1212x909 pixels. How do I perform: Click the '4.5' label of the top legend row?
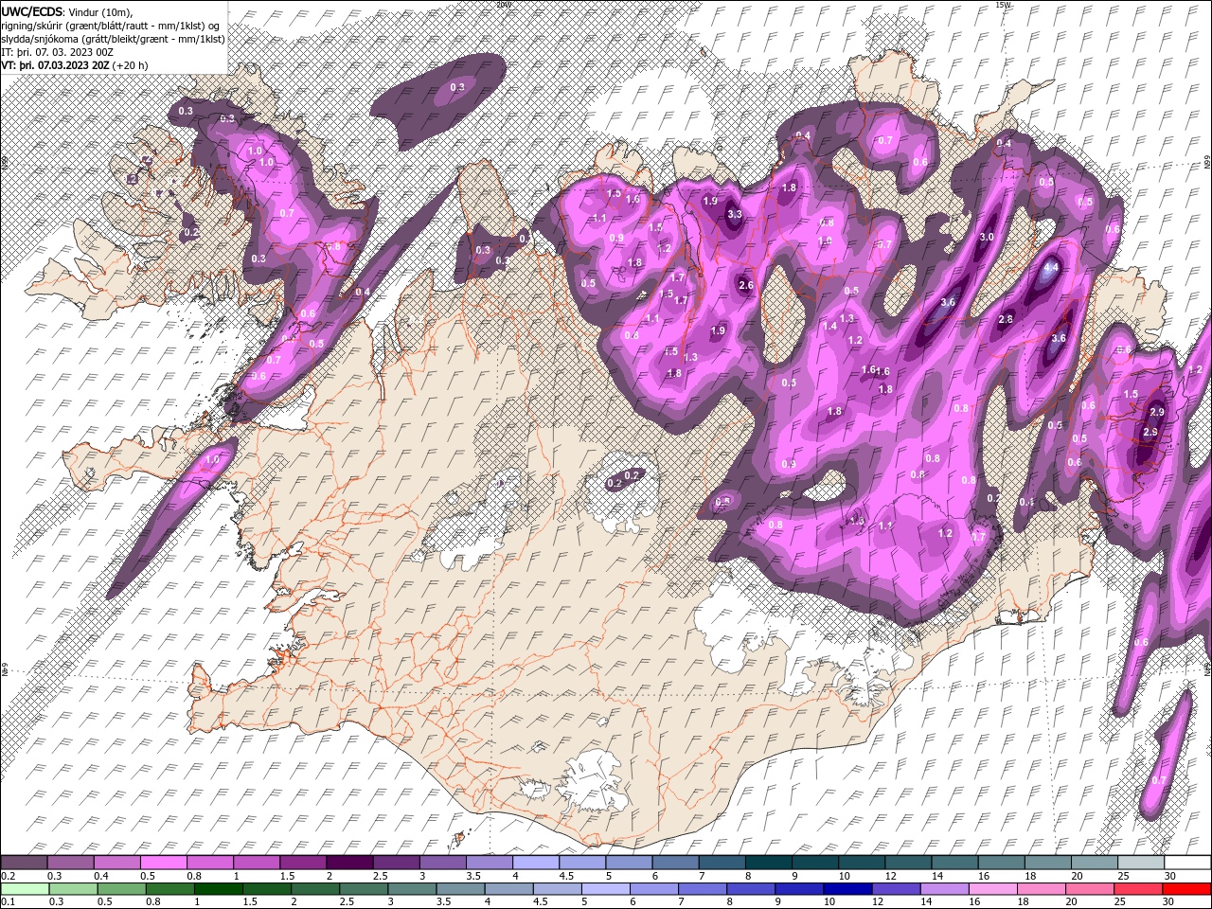565,876
